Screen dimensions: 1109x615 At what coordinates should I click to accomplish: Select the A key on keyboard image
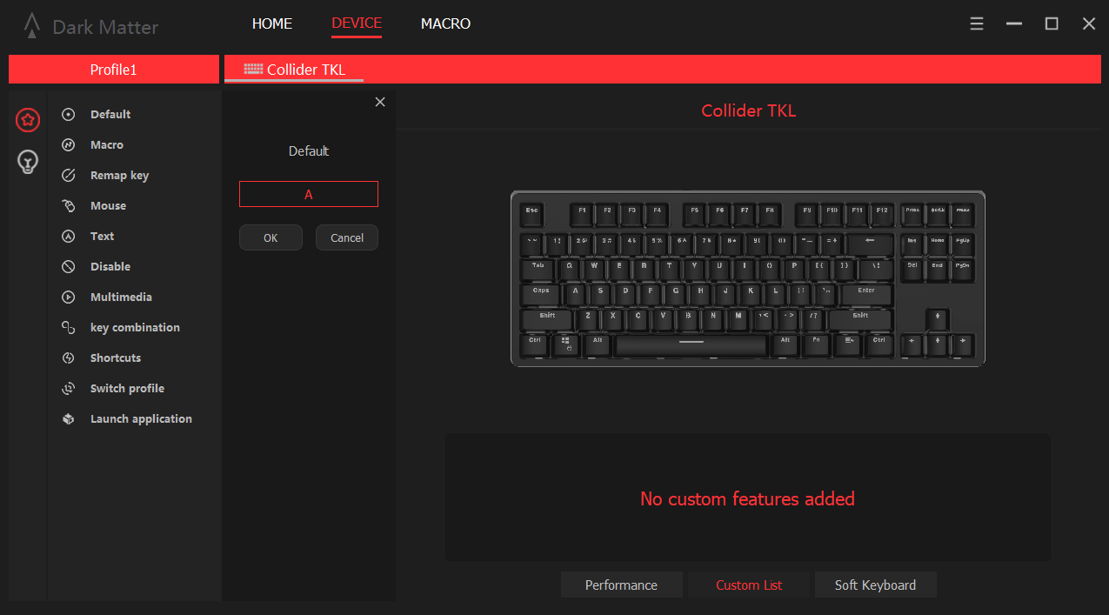coord(575,295)
